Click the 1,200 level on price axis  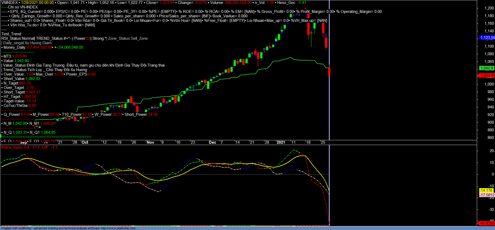(x=489, y=8)
